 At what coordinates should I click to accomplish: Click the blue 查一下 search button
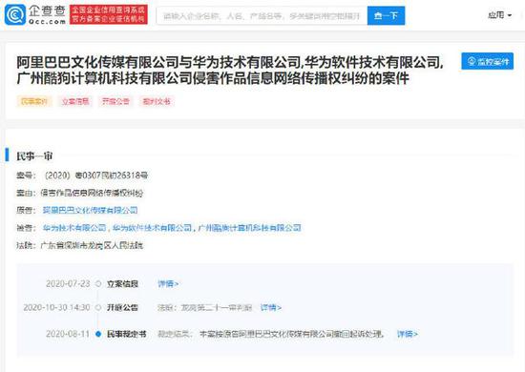pyautogui.click(x=386, y=15)
